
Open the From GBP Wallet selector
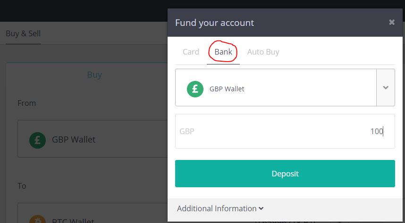(93, 138)
